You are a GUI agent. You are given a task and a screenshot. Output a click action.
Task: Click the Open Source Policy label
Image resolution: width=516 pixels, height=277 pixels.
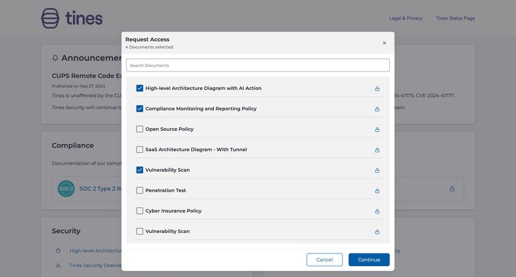(170, 129)
